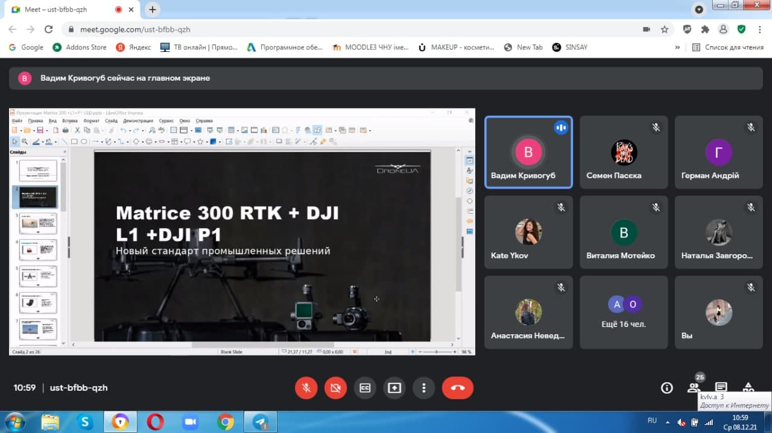Open the New Tab bookmark
This screenshot has height=433, width=772.
[524, 47]
